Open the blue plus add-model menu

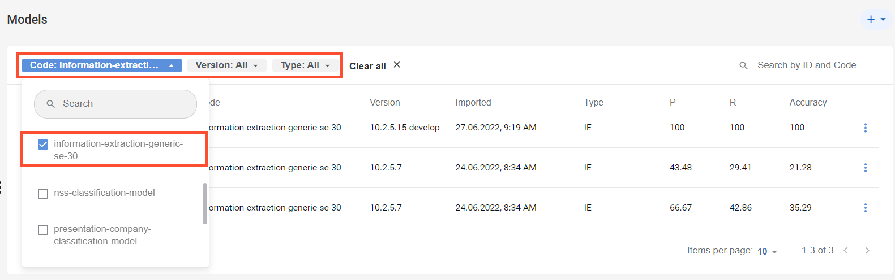(876, 19)
